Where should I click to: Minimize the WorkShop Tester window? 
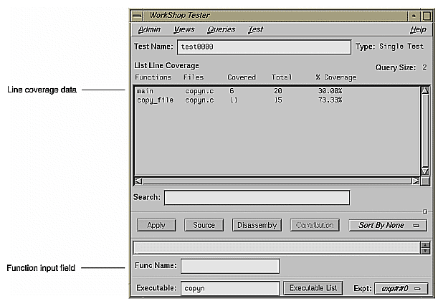(414, 16)
